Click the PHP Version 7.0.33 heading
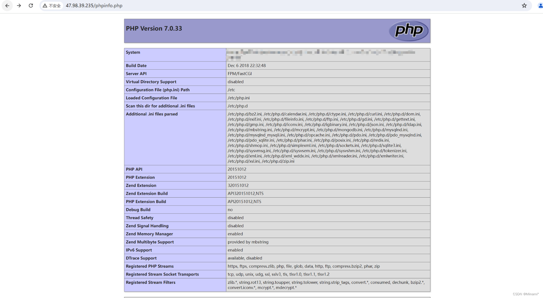This screenshot has width=543, height=298. pos(154,28)
